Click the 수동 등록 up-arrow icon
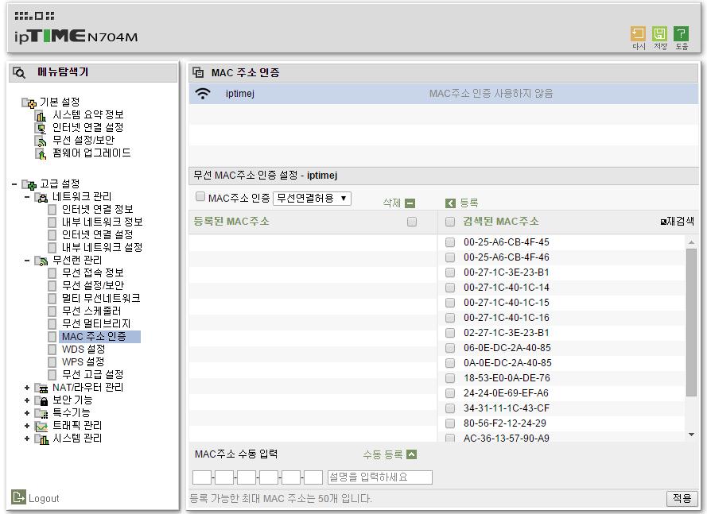This screenshot has width=707, height=514. [411, 454]
